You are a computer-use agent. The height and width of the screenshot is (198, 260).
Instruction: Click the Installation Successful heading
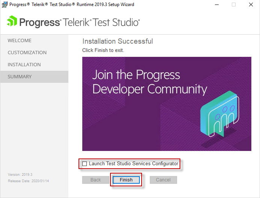pyautogui.click(x=118, y=41)
